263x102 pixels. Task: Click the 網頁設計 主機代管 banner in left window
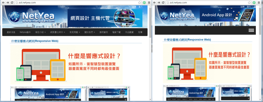(105, 18)
